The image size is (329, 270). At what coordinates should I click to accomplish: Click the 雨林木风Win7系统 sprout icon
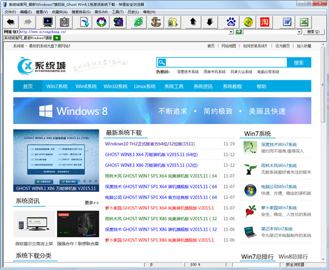(x=250, y=169)
